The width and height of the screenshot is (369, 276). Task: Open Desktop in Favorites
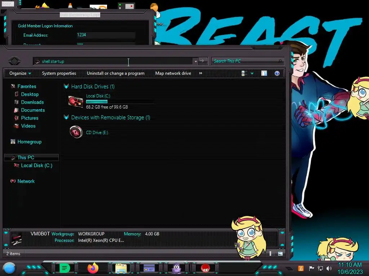click(30, 95)
